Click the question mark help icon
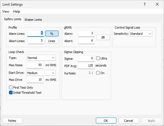Viewport: 164px width, 126px height. 145,4
